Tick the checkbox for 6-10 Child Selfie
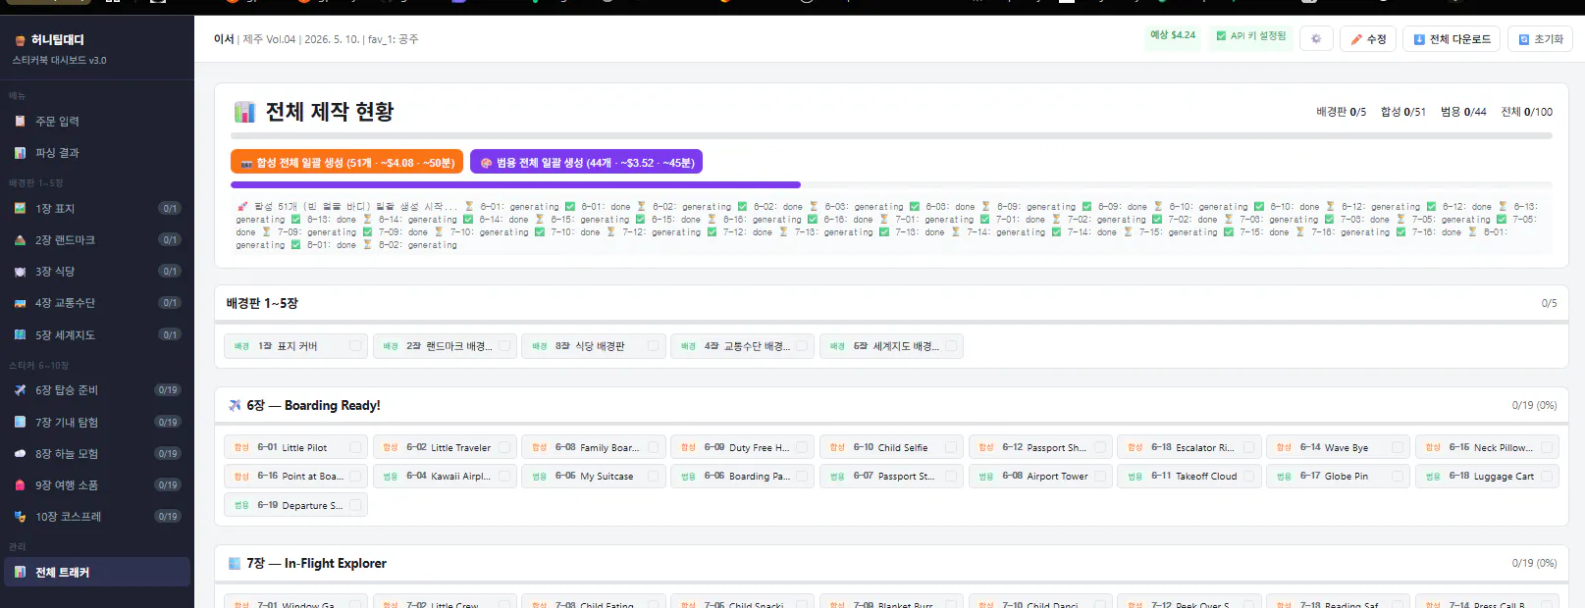 951,447
